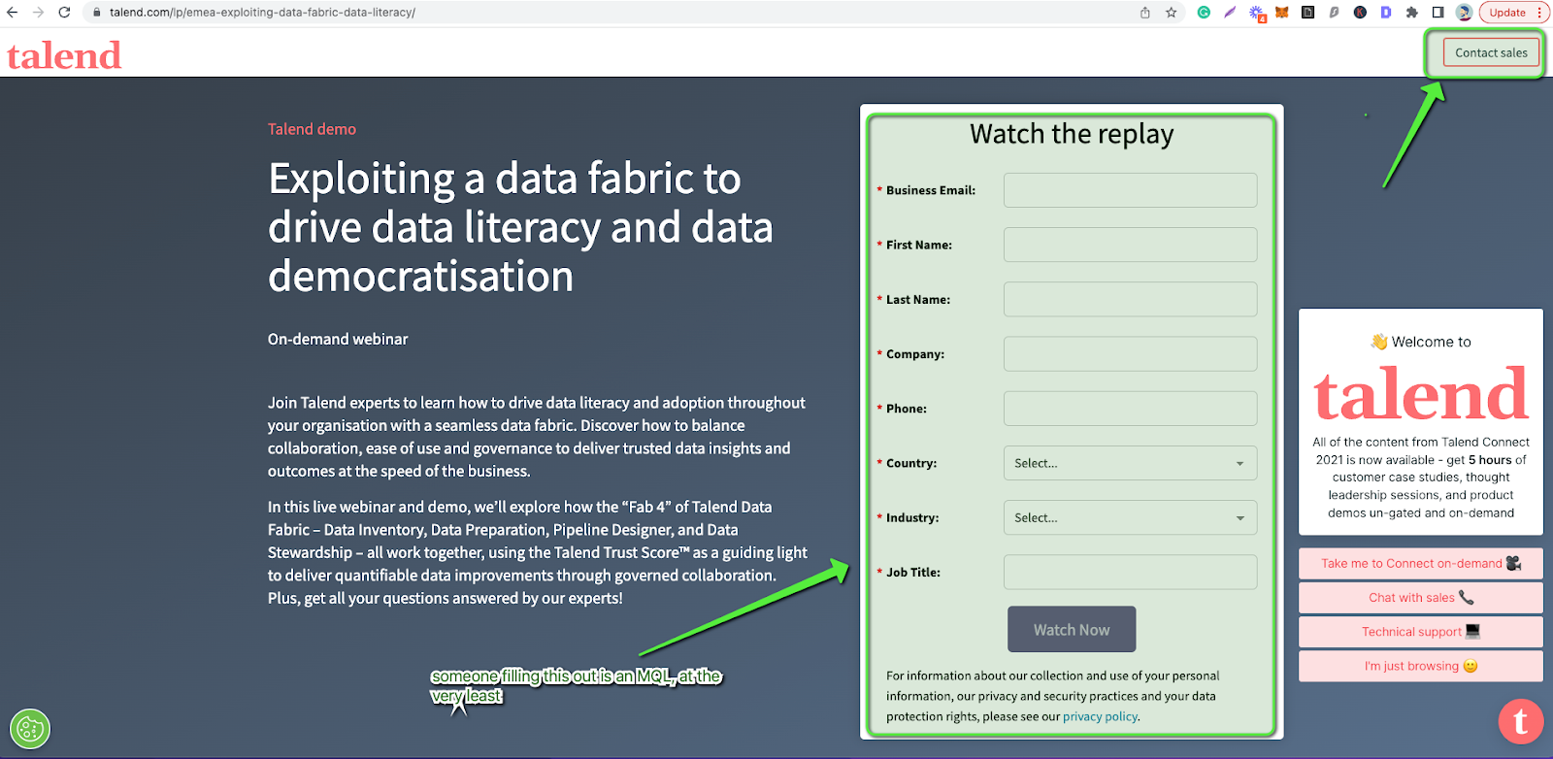Click the 'Watch the replay' heading

pos(1072,134)
